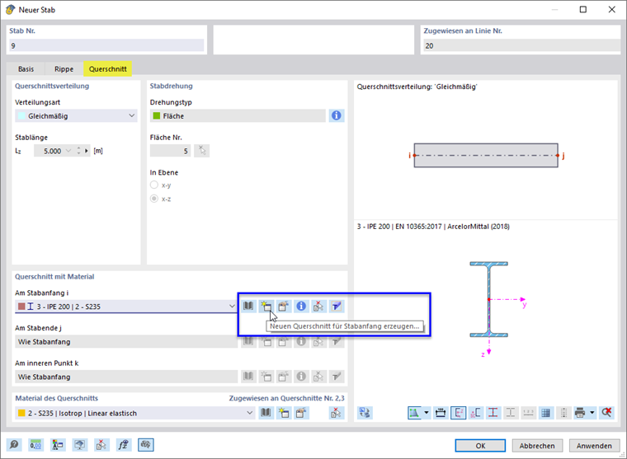The width and height of the screenshot is (627, 459).
Task: Click reset zoom magnifier with red X
Action: coord(606,413)
